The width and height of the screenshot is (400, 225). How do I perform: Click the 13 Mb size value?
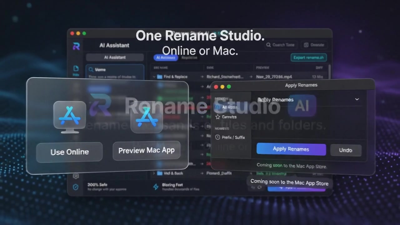pyautogui.click(x=317, y=77)
